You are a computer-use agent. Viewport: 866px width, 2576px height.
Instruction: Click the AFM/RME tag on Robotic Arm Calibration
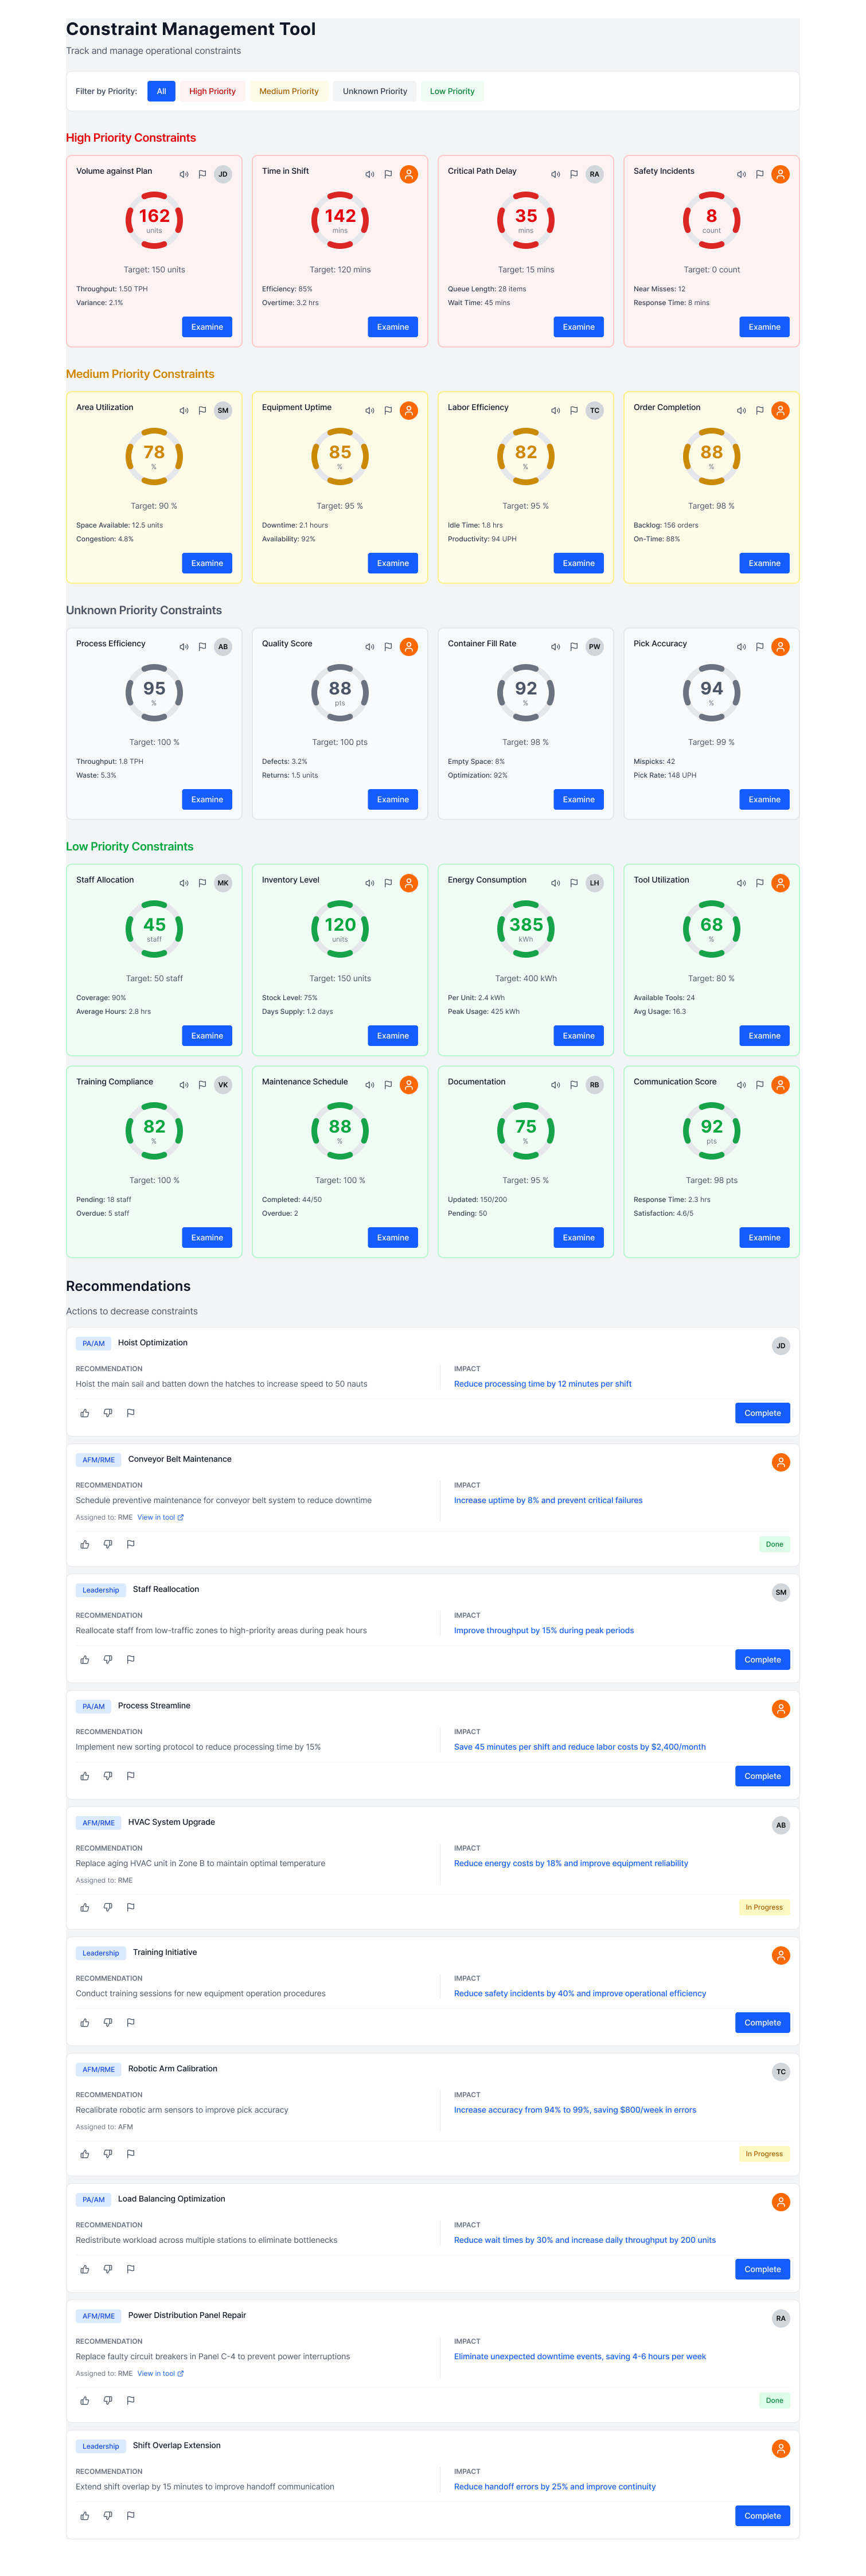pos(98,2069)
